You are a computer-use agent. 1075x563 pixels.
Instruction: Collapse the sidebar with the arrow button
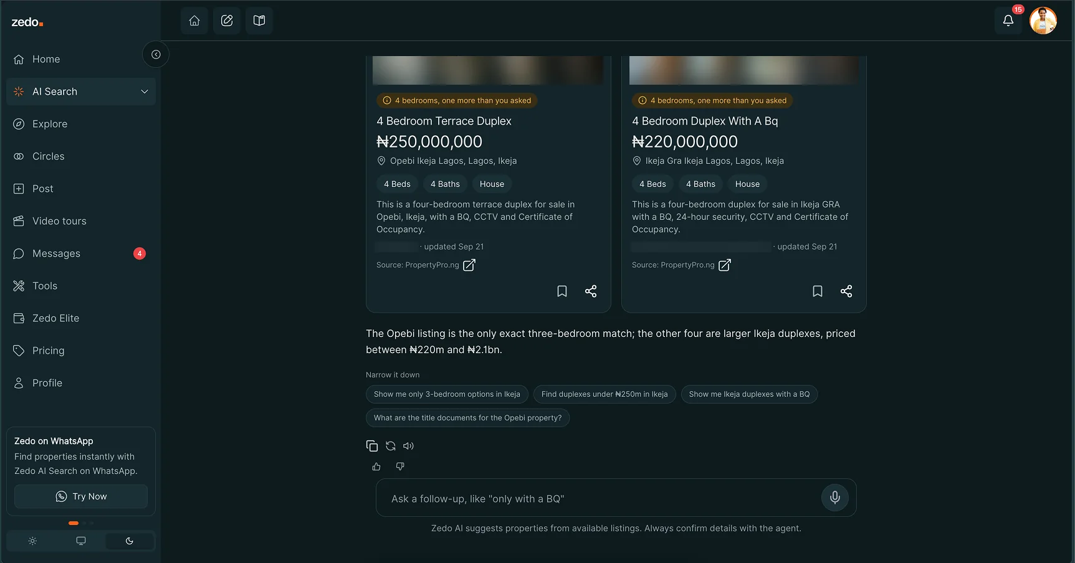(x=156, y=55)
